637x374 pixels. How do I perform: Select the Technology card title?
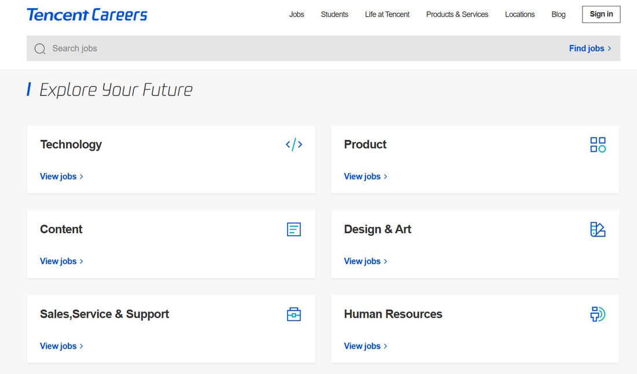pos(71,145)
